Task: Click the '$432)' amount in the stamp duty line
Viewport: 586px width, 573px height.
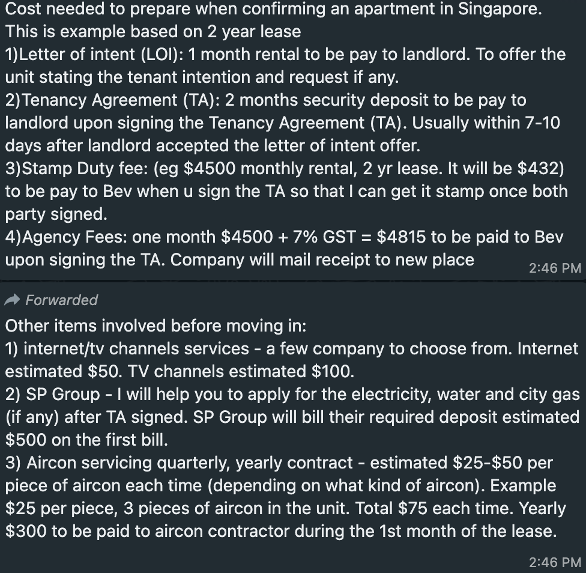Action: click(x=540, y=169)
